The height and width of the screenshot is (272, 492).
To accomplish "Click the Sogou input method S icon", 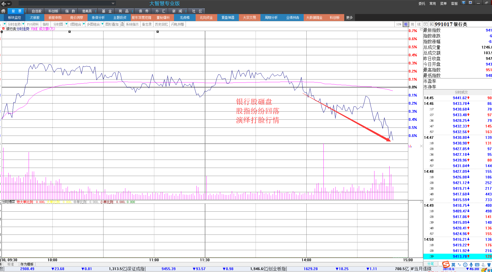I will (446, 265).
